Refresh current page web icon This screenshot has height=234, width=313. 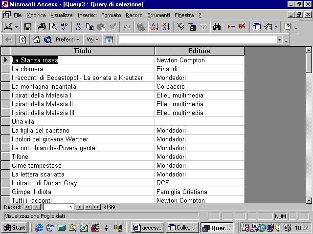[x=22, y=39]
